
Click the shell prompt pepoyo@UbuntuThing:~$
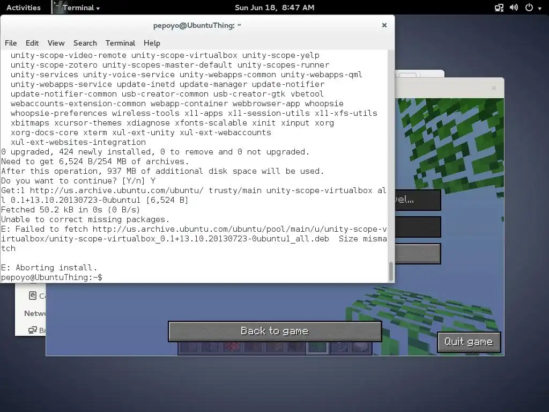[51, 277]
